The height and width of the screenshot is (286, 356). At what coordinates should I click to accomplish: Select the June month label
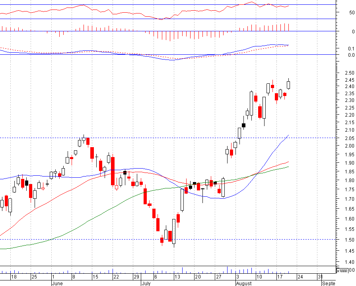tap(57, 283)
